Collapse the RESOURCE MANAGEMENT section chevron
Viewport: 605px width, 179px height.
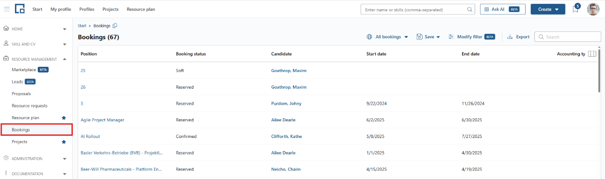pyautogui.click(x=64, y=59)
